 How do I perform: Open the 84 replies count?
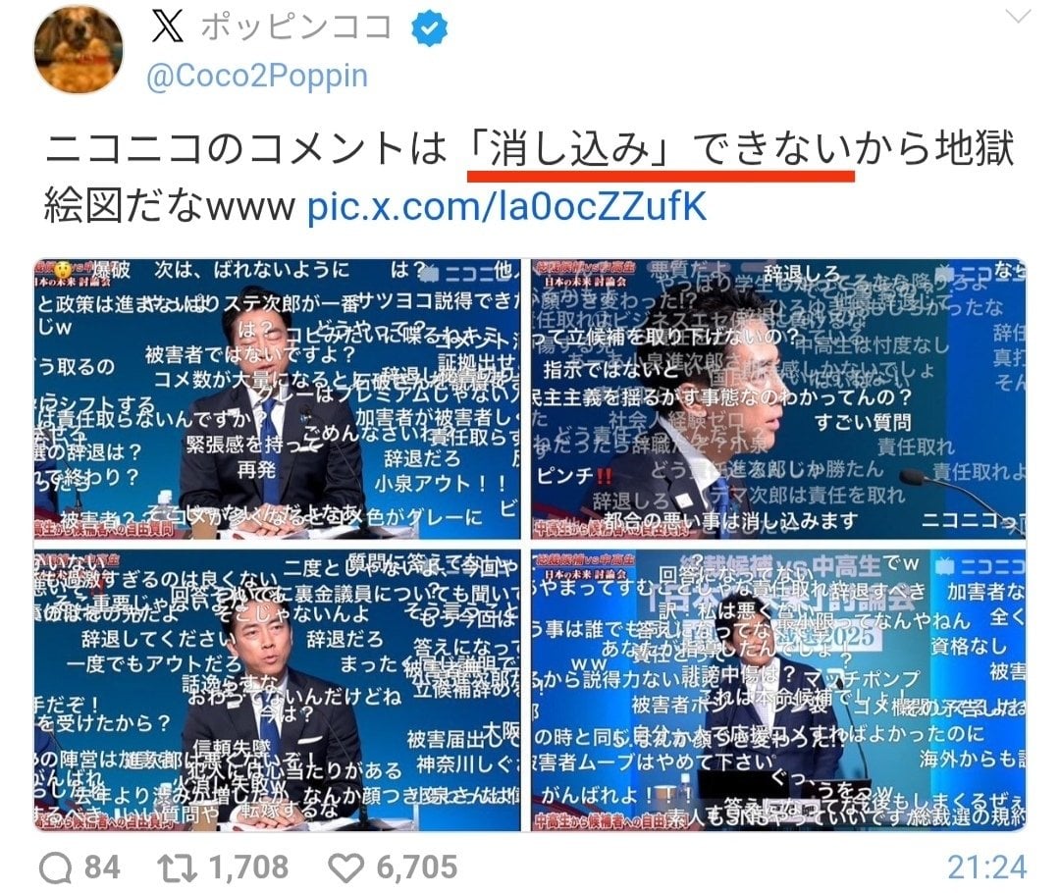[102, 867]
